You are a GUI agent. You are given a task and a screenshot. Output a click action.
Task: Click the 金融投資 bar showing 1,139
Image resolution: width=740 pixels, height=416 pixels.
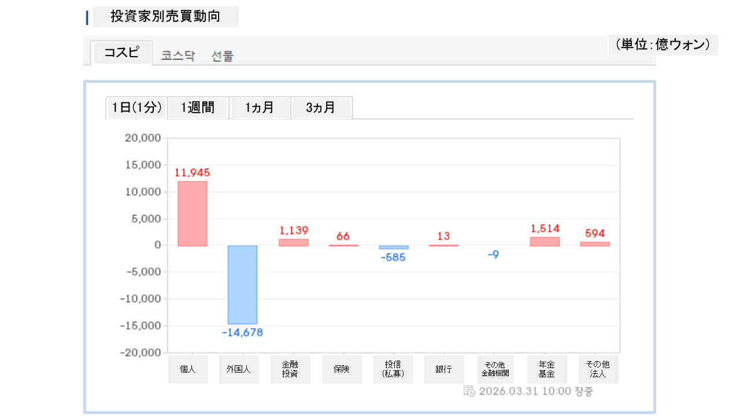[x=293, y=243]
